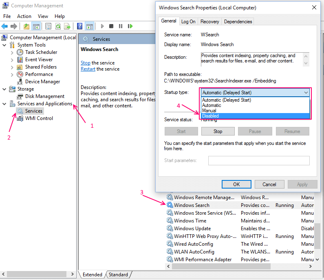
Task: Choose Automatic in startup type list
Action: [x=255, y=105]
